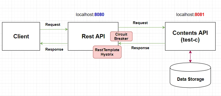Click the pink Circuit Breaker box
The image size is (221, 96).
pyautogui.click(x=121, y=36)
